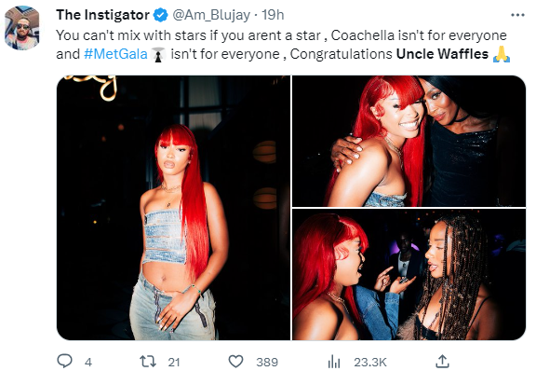This screenshot has width=536, height=371.
Task: Open the large left photo of red-haired woman
Action: [173, 208]
